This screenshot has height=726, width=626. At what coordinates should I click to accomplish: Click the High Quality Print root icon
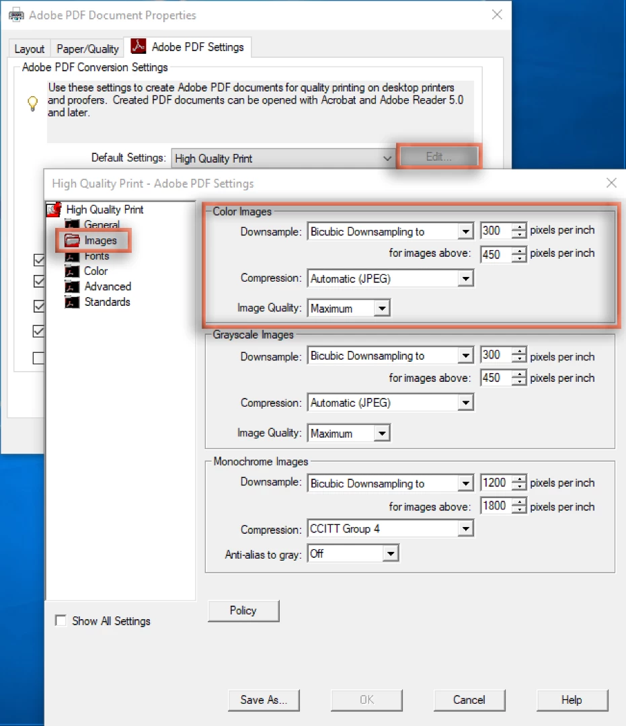(54, 210)
